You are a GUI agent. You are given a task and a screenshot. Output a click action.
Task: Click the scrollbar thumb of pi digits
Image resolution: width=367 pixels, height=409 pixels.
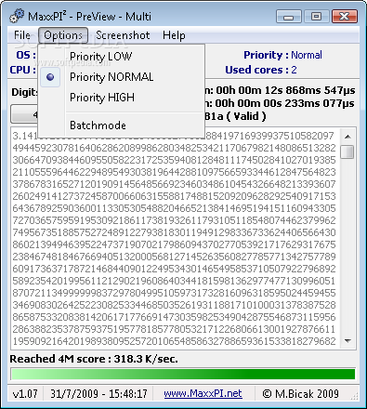pyautogui.click(x=347, y=152)
